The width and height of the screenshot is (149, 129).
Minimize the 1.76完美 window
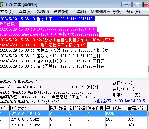[x=126, y=5]
